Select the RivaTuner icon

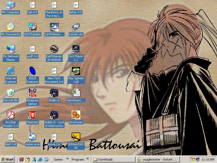coord(76,115)
